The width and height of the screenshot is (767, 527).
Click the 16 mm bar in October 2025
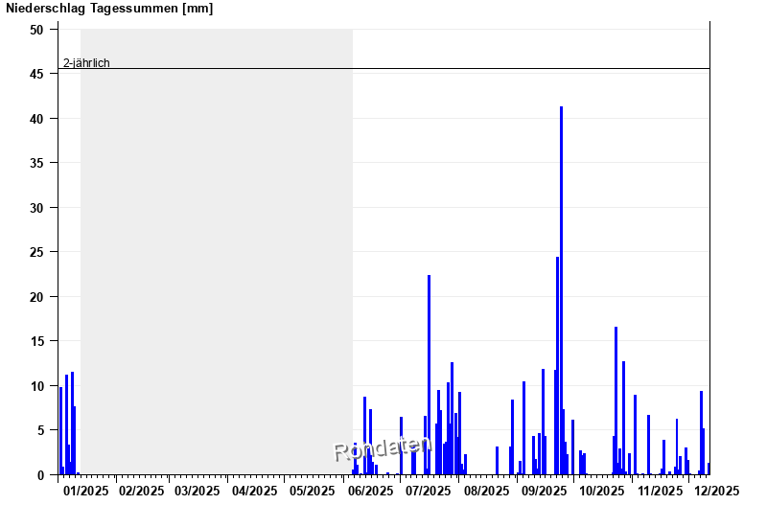tap(616, 402)
